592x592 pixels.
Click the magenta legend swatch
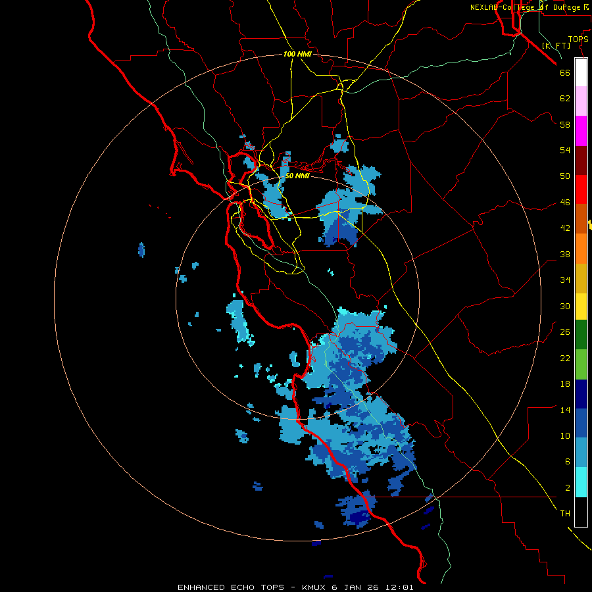(581, 131)
